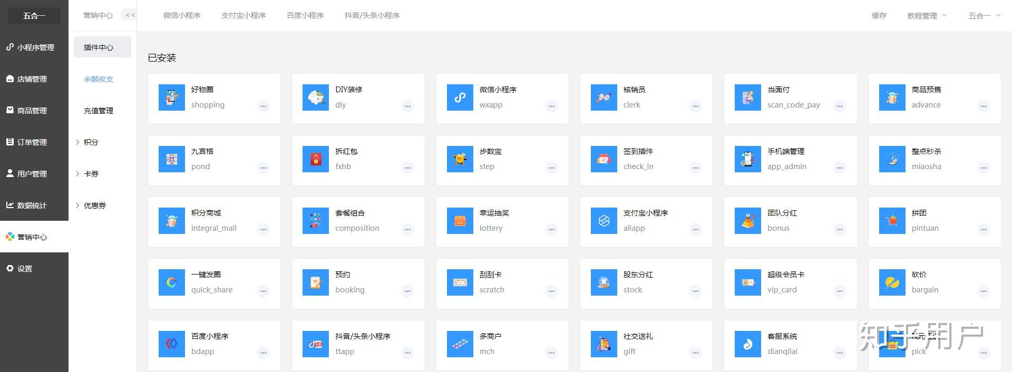Show ellipsis menu on 幸运抽奖 card
Viewport: 1012px width, 372px height.
[551, 229]
